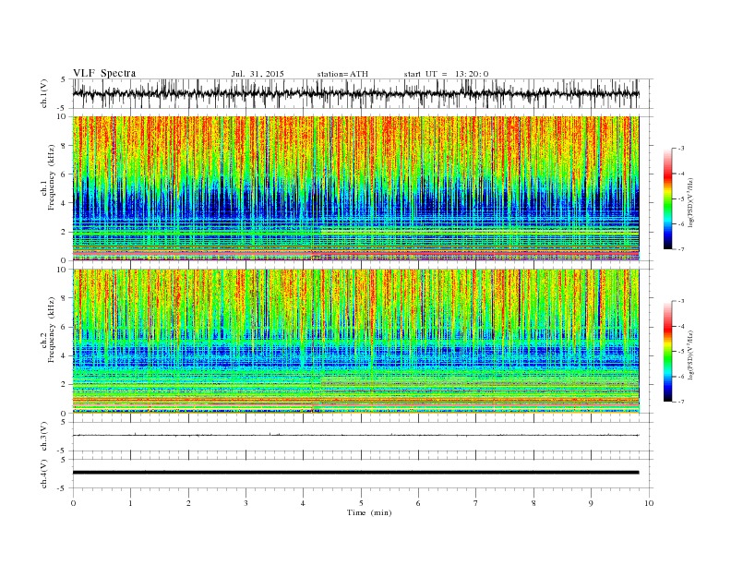Image resolution: width=731 pixels, height=565 pixels.
Task: Click the ch.2 spectrogram plot
Action: pos(356,341)
